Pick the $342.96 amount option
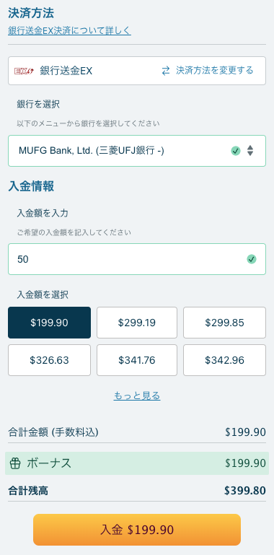274x555 pixels. 224,360
